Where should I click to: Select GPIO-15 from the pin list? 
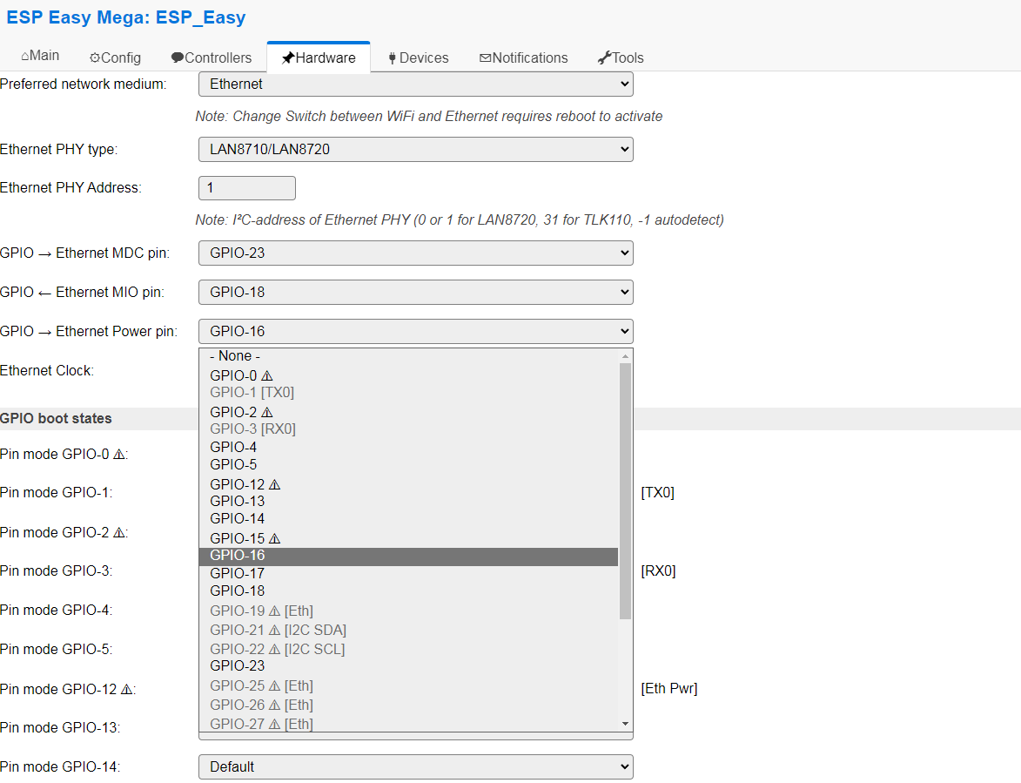coord(408,538)
